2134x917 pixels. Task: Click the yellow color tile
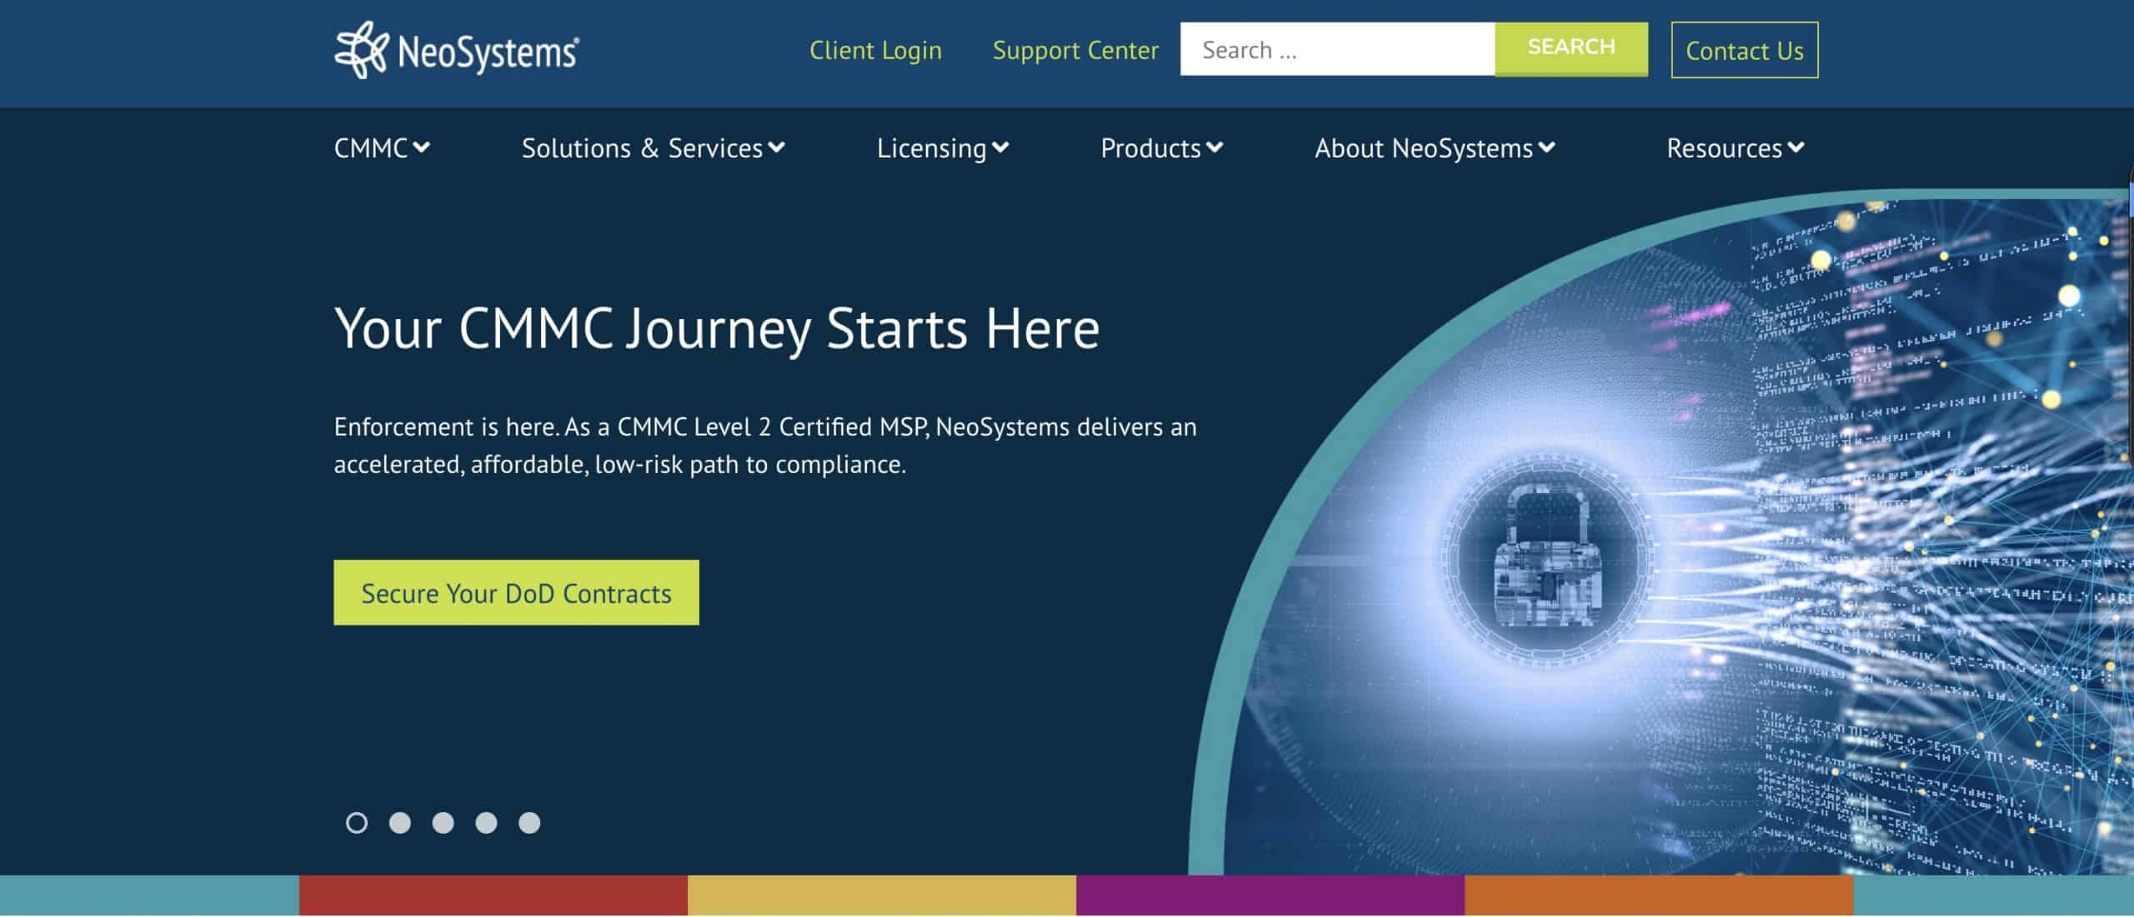882,895
